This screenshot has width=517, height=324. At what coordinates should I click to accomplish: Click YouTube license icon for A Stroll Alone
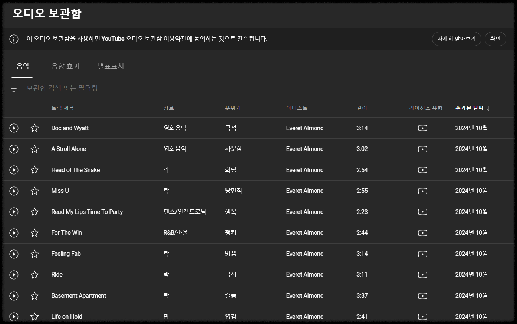pos(422,149)
